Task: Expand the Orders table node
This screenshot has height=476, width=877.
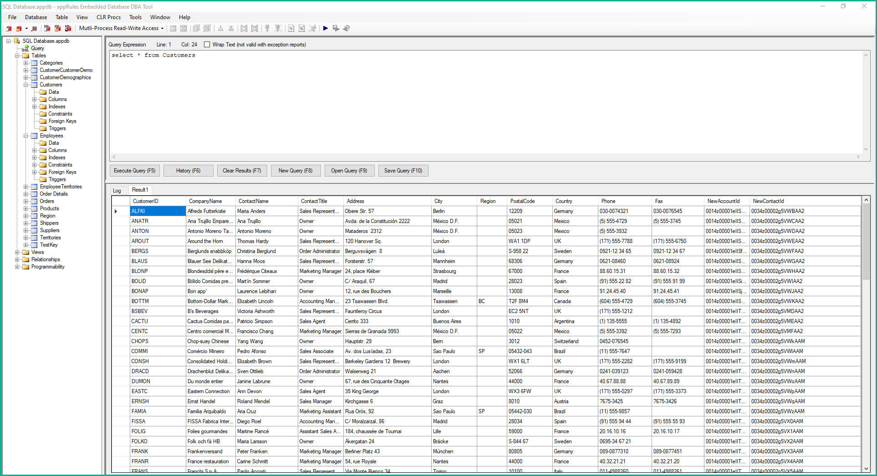Action: (26, 201)
